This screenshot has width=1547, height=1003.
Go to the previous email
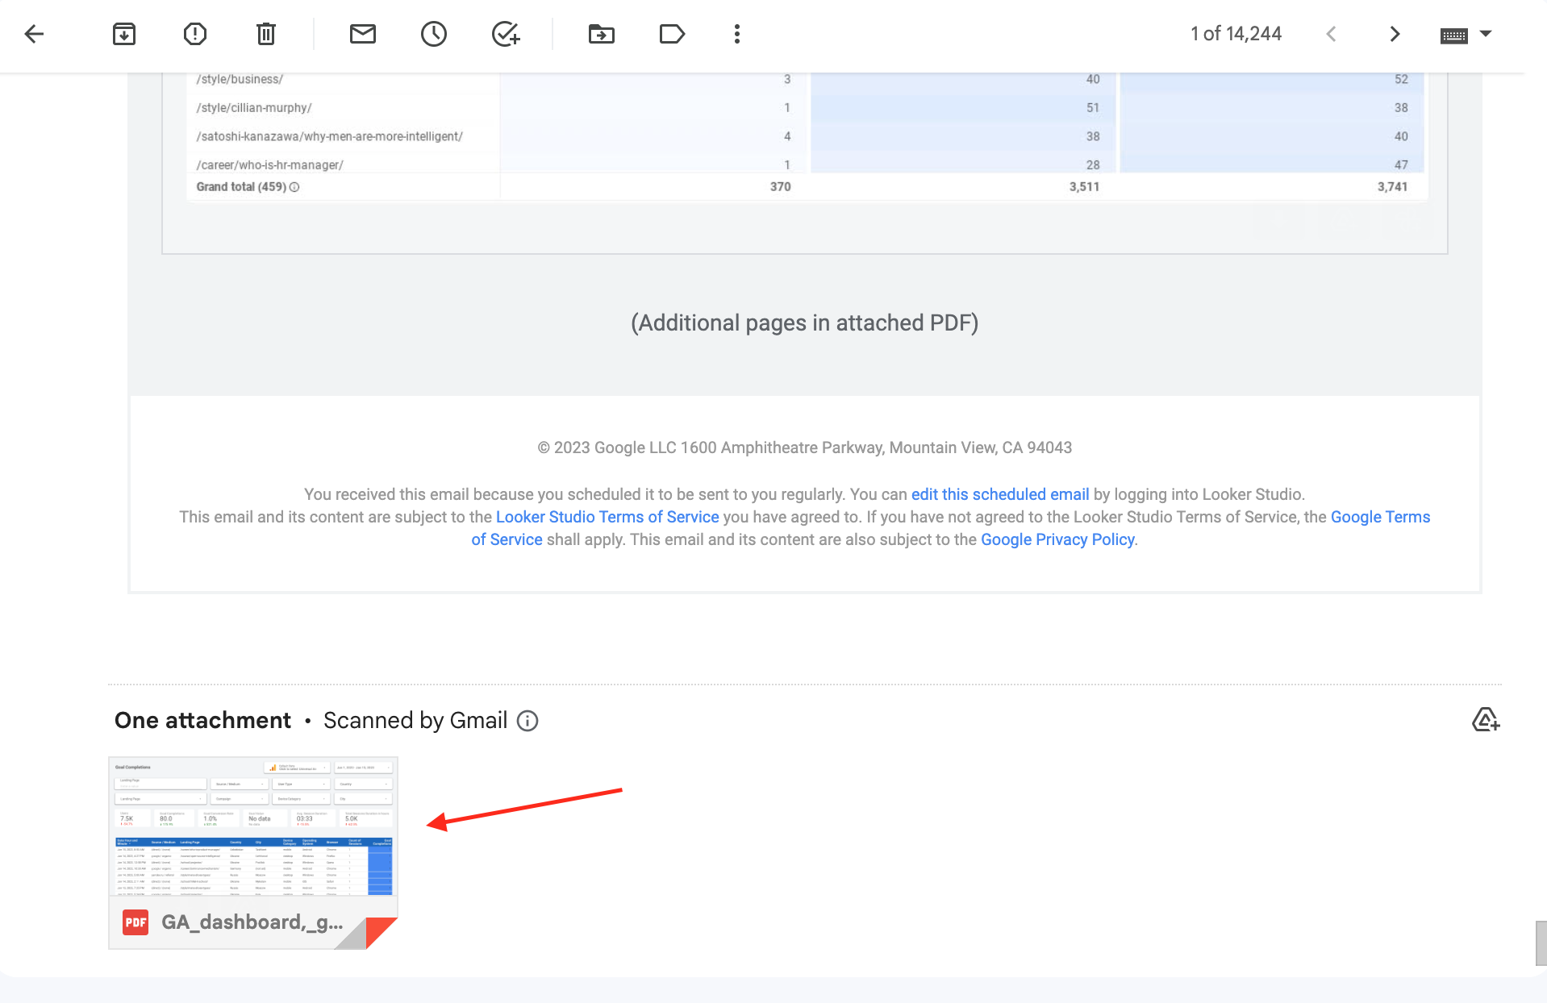click(1332, 34)
